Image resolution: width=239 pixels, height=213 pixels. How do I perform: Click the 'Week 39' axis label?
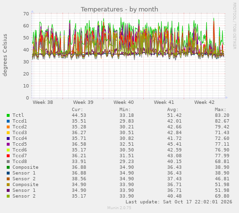(x=83, y=102)
